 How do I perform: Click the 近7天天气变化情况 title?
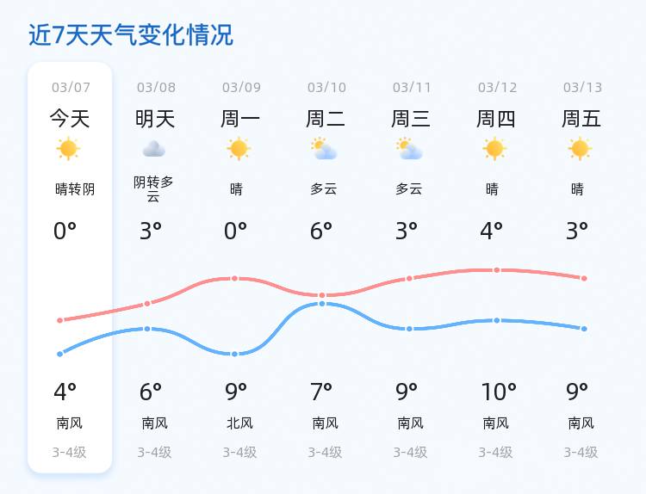click(x=131, y=35)
